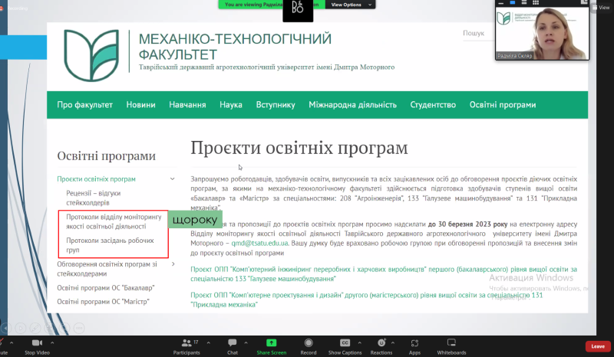Open Проєкт ОПП "Комп'ютерне проектування і дизайн" link
The width and height of the screenshot is (614, 357).
click(x=367, y=300)
